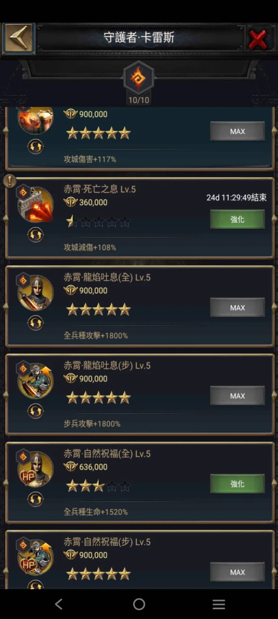This screenshot has width=278, height=619.
Task: Tap the swap icon under 赤霄·死亡之息
Action: [x=35, y=235]
